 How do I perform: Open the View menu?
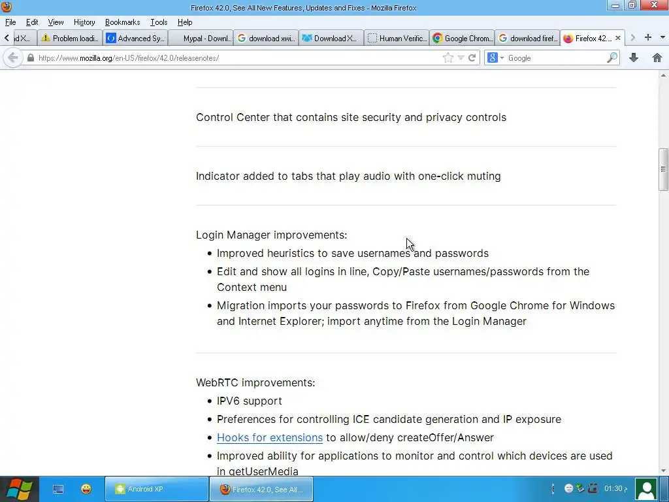coord(56,22)
